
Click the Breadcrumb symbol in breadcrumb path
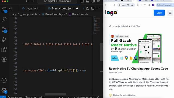78,14
